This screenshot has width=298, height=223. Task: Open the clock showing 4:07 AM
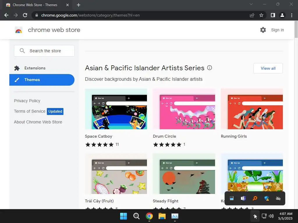click(x=285, y=216)
